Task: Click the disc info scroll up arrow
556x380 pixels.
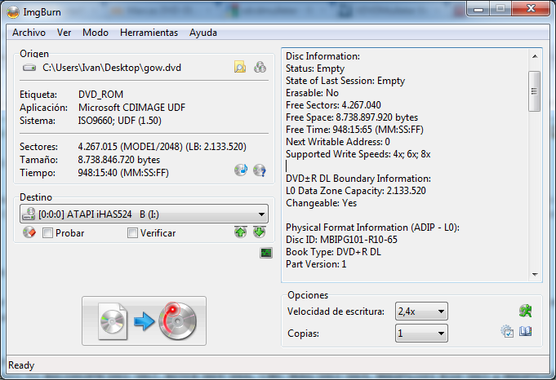Action: point(535,56)
